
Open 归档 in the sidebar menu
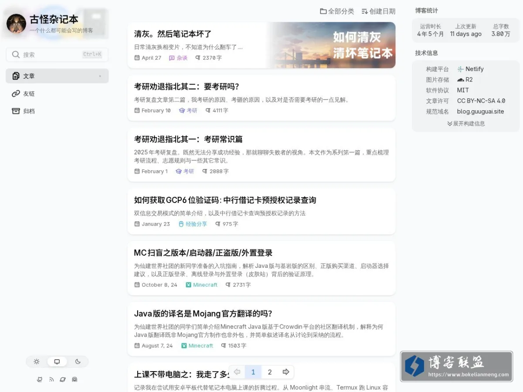coord(57,111)
